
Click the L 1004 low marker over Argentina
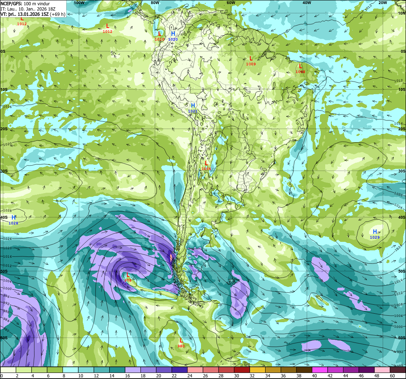coord(206,166)
